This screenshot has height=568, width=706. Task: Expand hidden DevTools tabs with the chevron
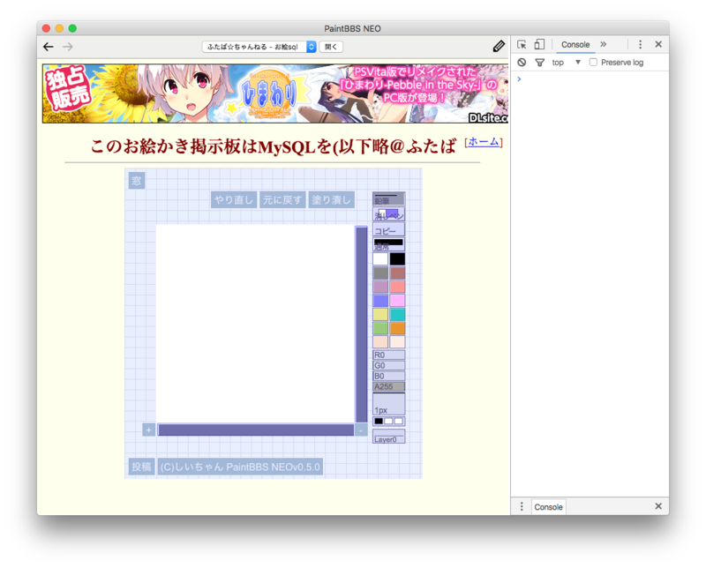(604, 43)
